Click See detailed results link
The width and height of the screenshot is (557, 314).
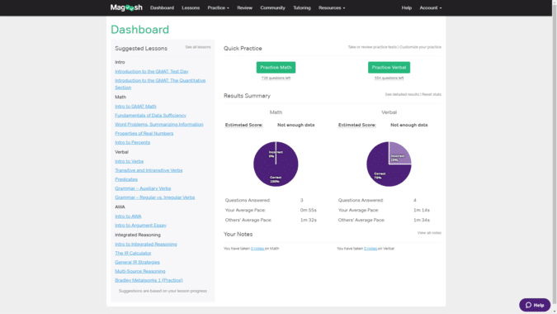click(x=402, y=94)
